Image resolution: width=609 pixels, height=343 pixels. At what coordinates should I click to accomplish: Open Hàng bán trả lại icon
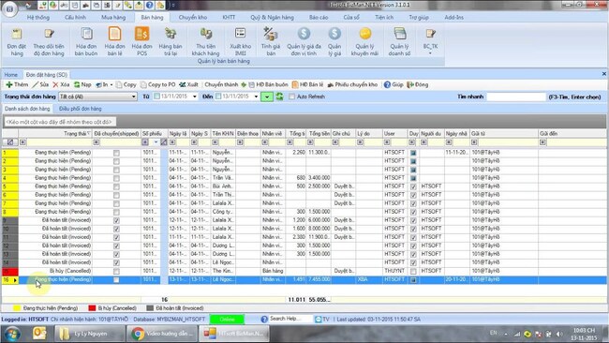pos(171,41)
